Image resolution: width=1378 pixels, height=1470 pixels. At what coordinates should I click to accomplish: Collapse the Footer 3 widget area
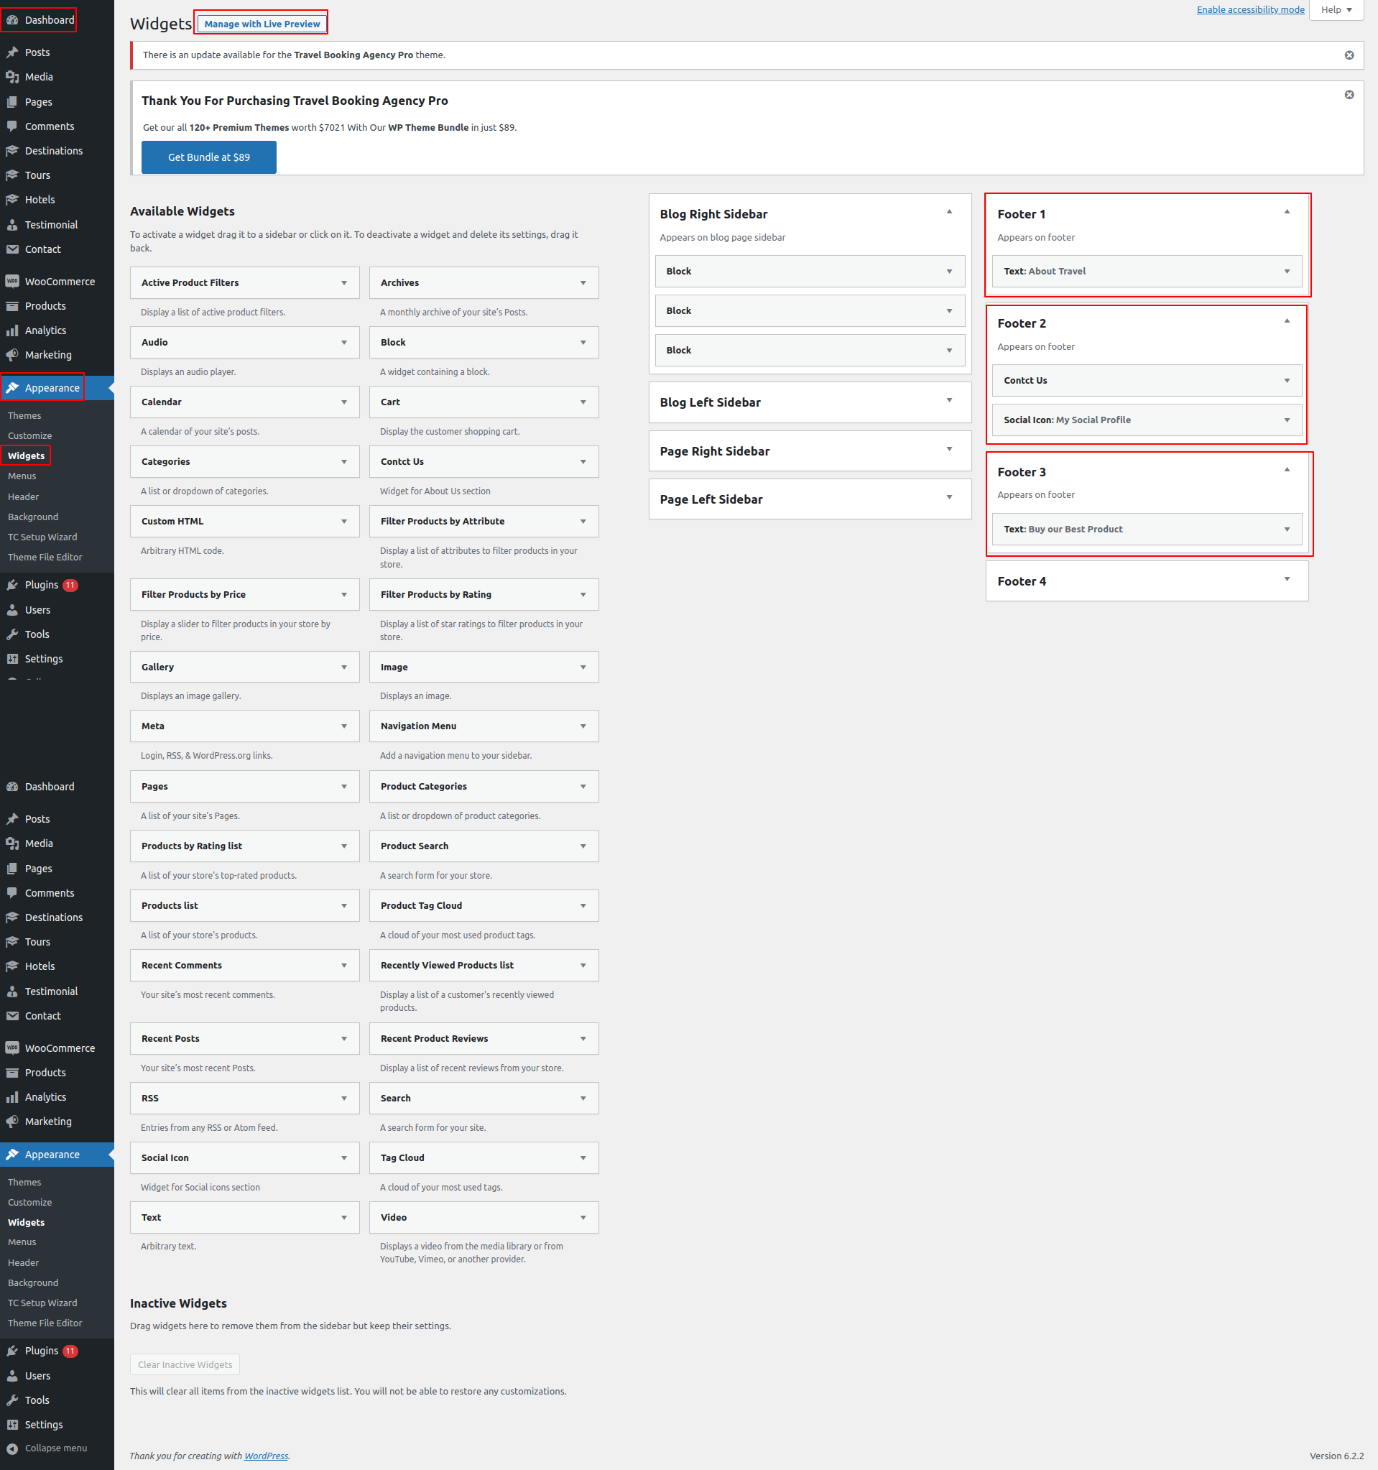(1287, 471)
